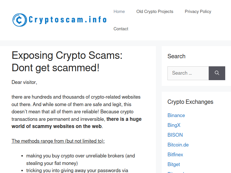This screenshot has width=231, height=173.
Task: Click the Cryptoscam.info coin logo
Action: click(x=20, y=20)
